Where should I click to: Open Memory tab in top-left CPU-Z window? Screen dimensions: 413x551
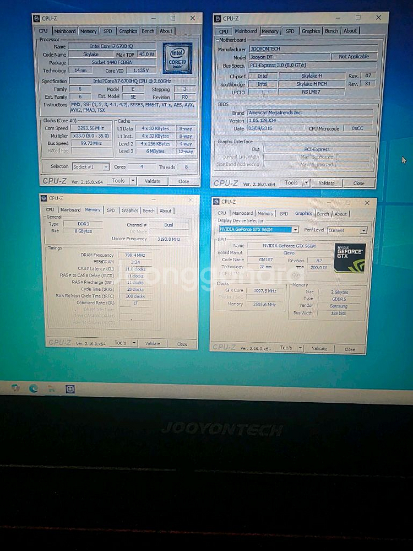pyautogui.click(x=88, y=31)
